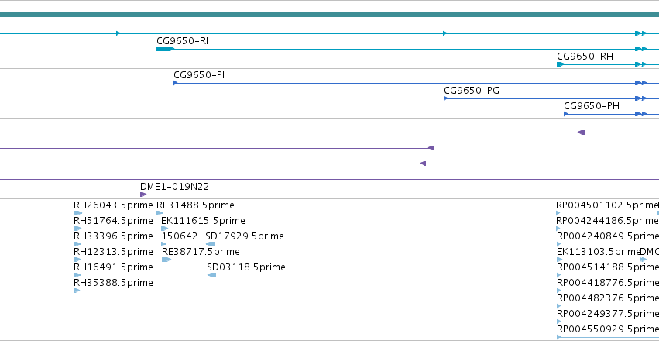Screen dimensions: 659x341
Task: Click the RH35388.5prime EST label
Action: (113, 283)
